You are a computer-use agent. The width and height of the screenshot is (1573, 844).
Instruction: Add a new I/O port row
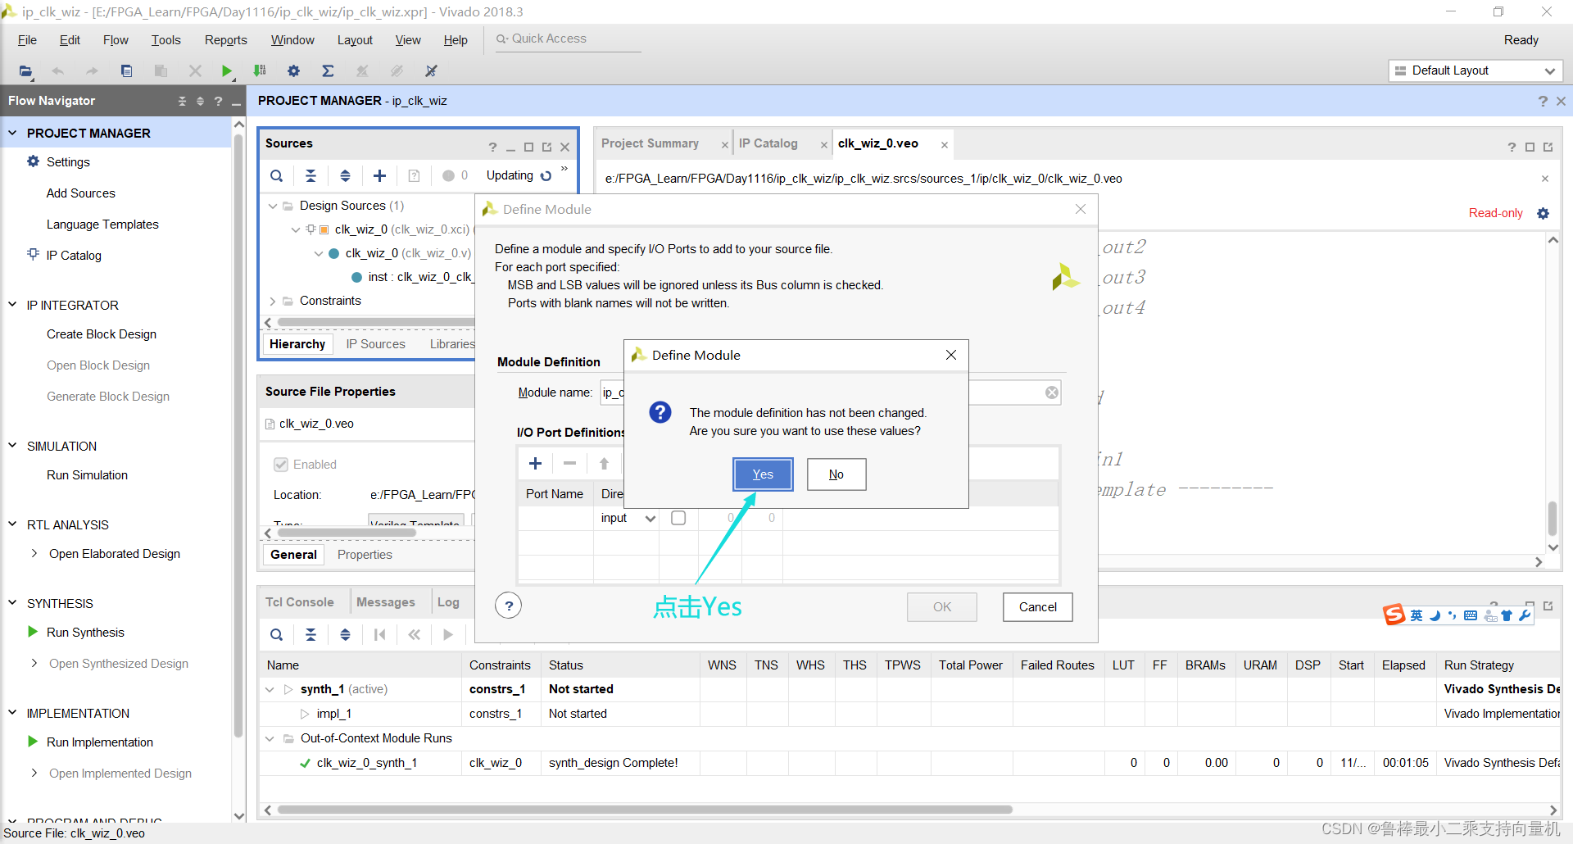[x=536, y=464]
